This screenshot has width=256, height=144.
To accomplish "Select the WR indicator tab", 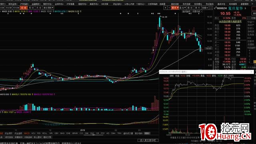I will [51, 133].
